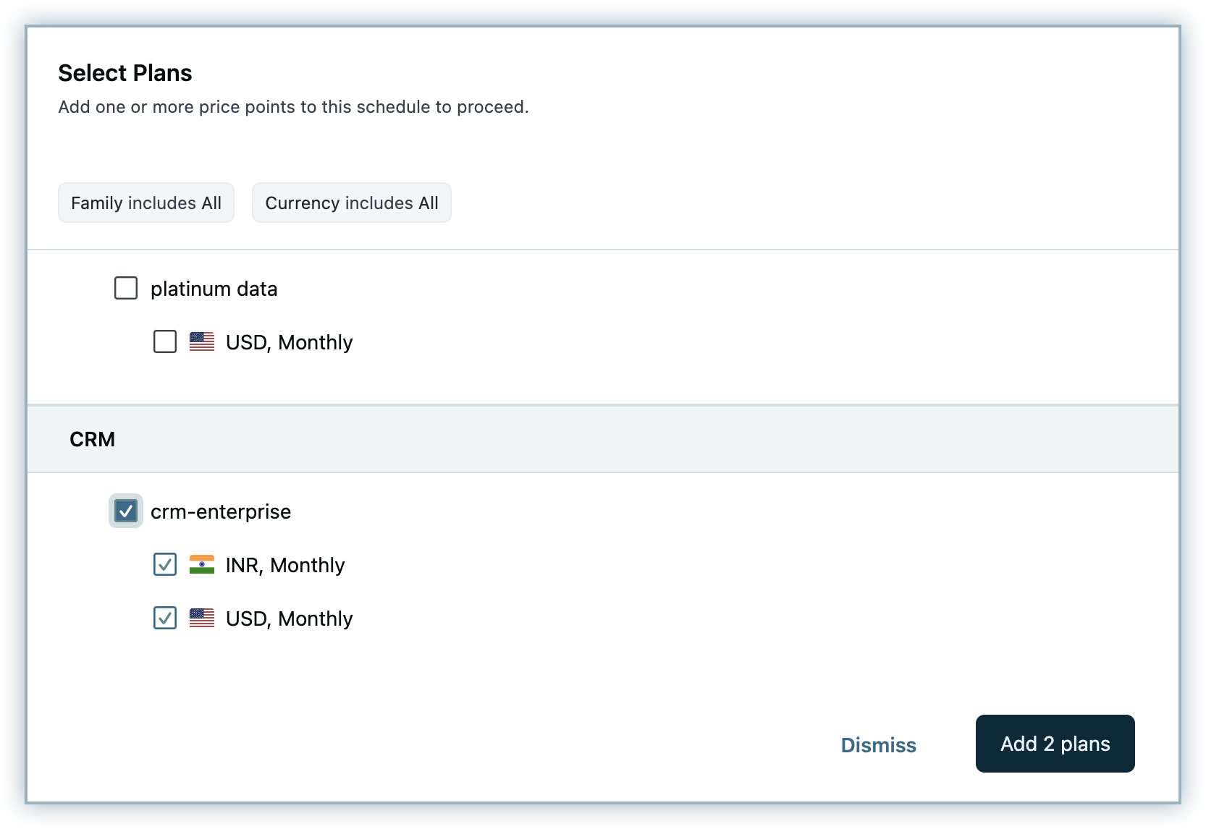Viewport: 1206px width, 829px height.
Task: Click the Select Plans heading
Action: 125,73
